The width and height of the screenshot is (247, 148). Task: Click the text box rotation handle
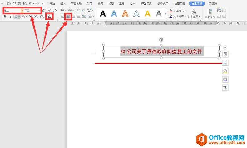coord(161,40)
